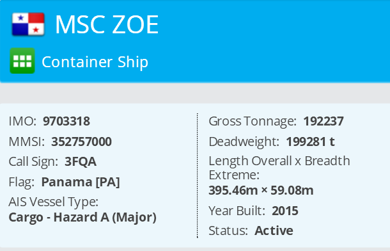This screenshot has width=390, height=251.
Task: Click the deadweight value 199281 t
Action: click(x=311, y=142)
